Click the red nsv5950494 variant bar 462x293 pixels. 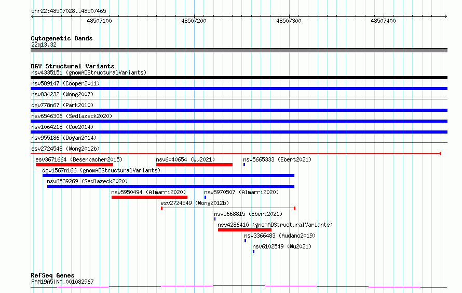click(x=150, y=197)
